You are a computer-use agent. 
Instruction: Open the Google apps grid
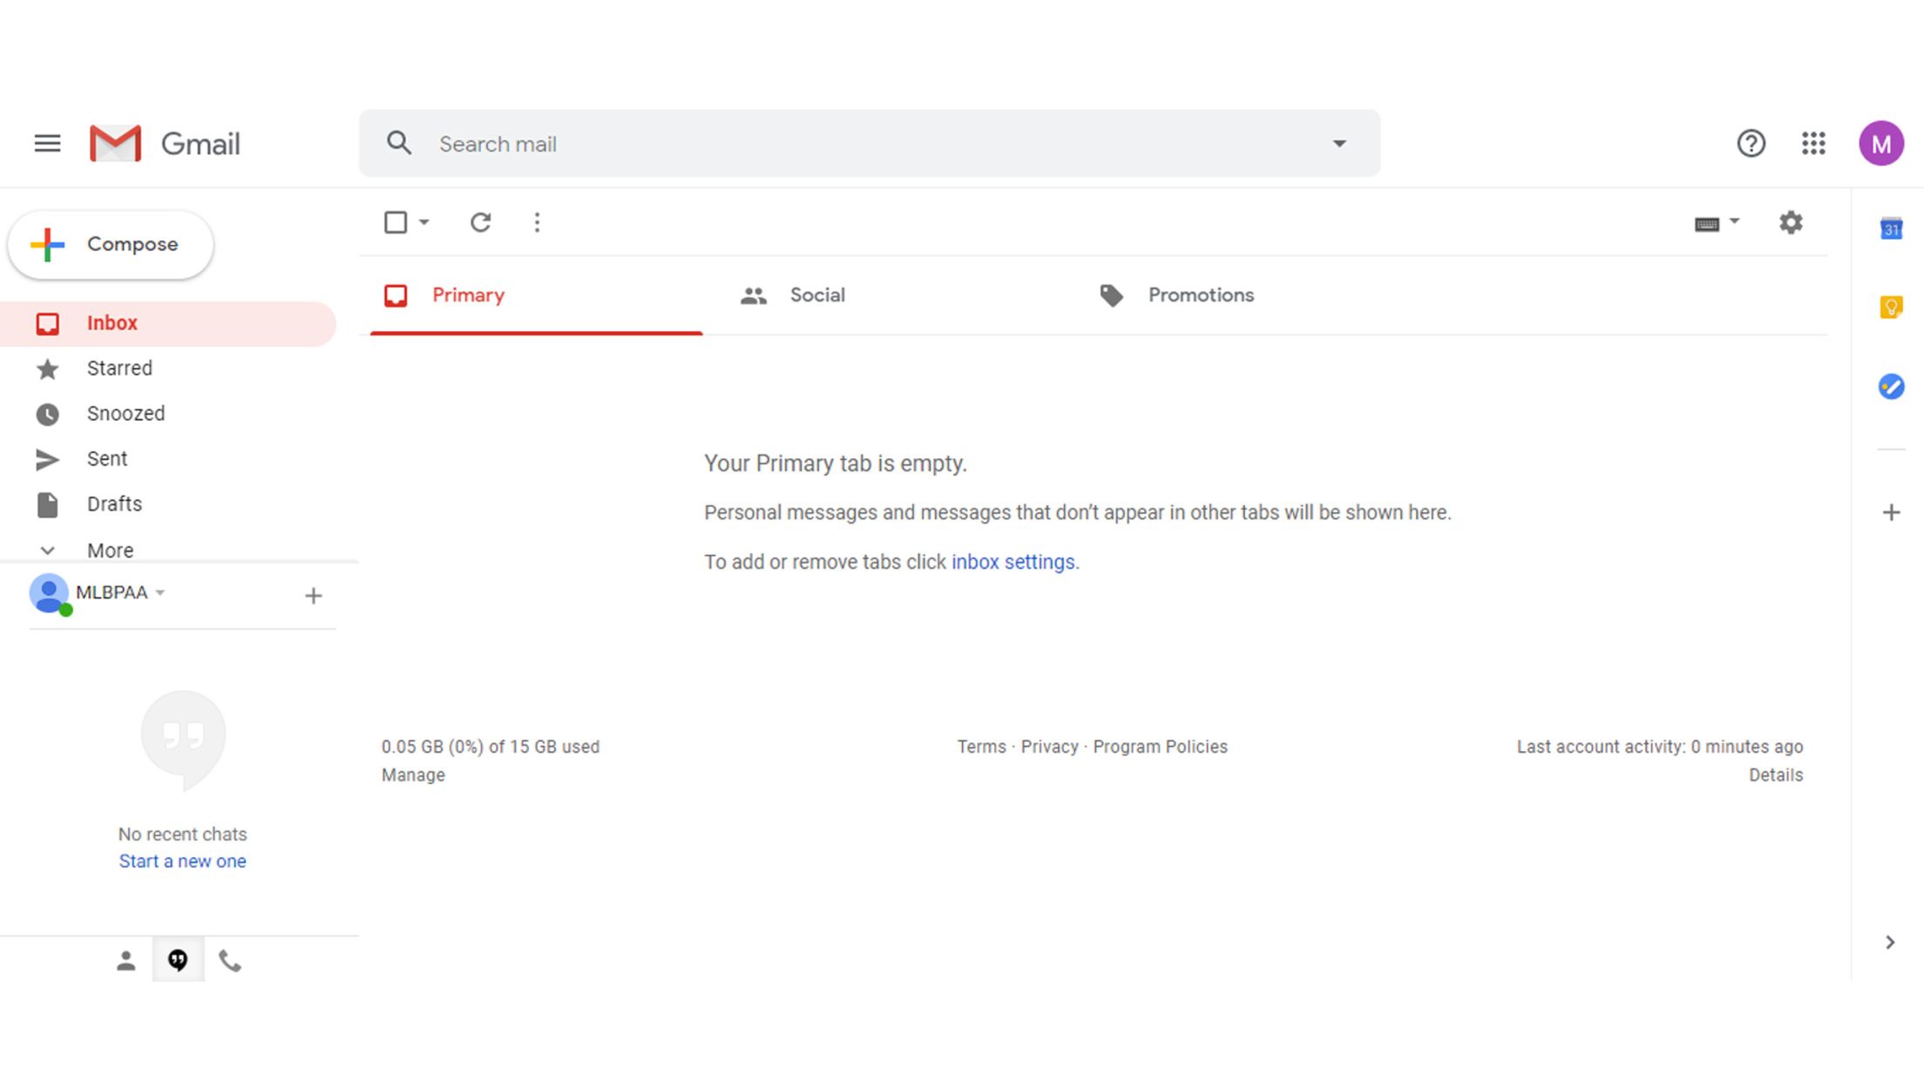[x=1813, y=143]
